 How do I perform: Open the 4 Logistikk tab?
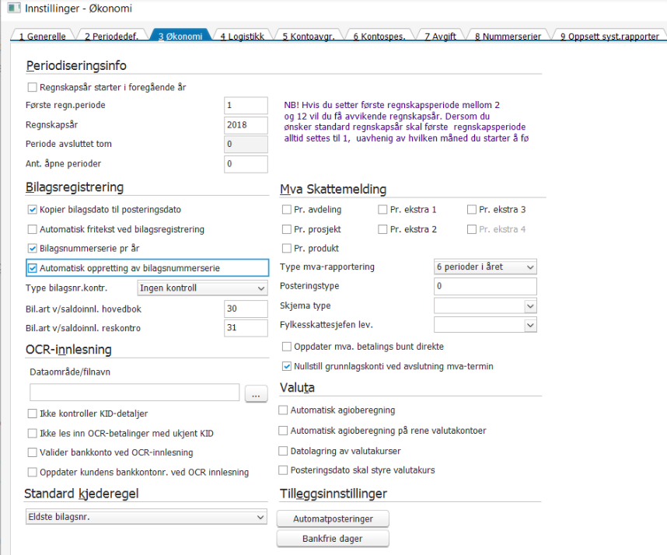pyautogui.click(x=242, y=37)
